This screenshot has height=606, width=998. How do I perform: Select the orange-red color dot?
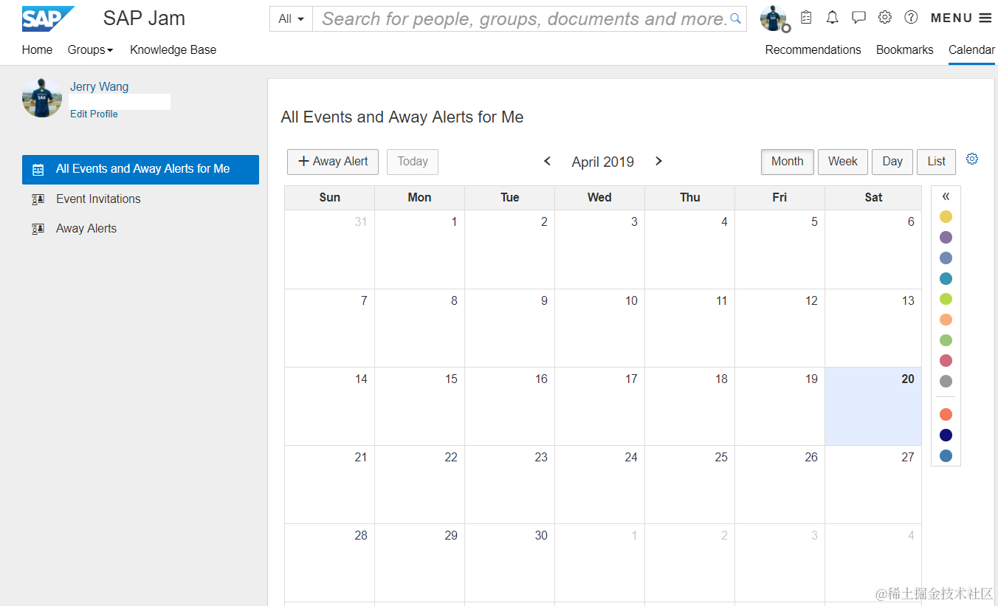tap(946, 414)
